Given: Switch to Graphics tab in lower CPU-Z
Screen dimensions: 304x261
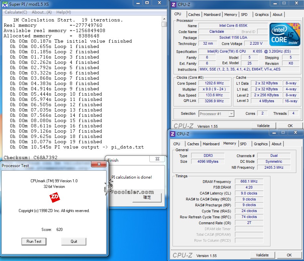Looking at the screenshot, I should click(x=261, y=144).
